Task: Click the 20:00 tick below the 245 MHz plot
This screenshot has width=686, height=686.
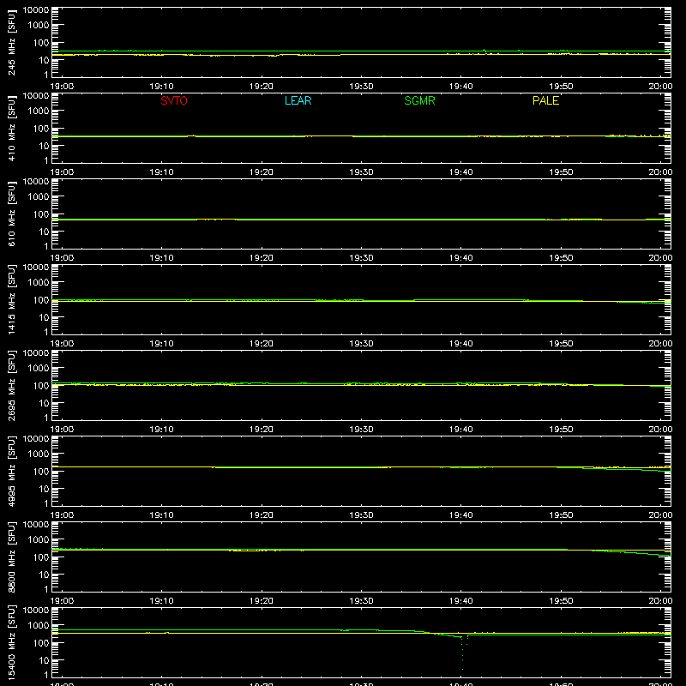Action: 660,87
